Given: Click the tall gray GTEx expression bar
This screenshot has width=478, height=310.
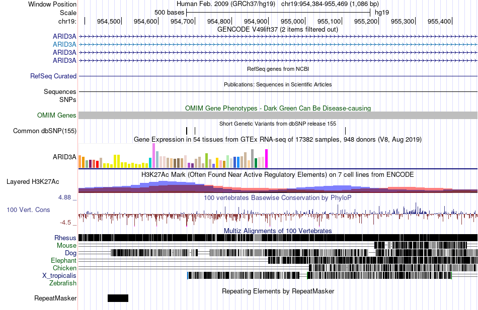Looking at the screenshot, I should [x=253, y=159].
